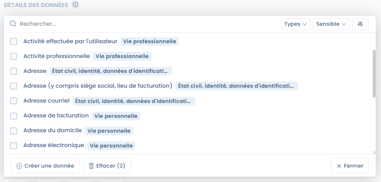Check the Adresse électronique checkbox
381x182 pixels.
click(x=14, y=145)
